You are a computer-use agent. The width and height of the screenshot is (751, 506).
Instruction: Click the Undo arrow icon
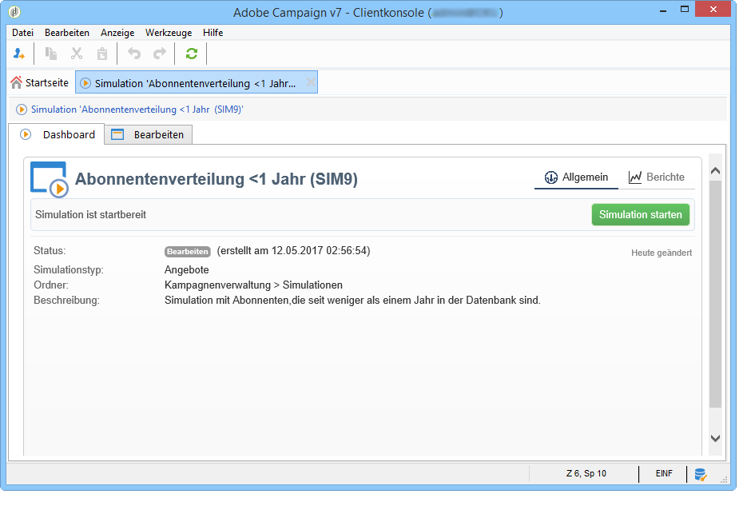pyautogui.click(x=134, y=54)
